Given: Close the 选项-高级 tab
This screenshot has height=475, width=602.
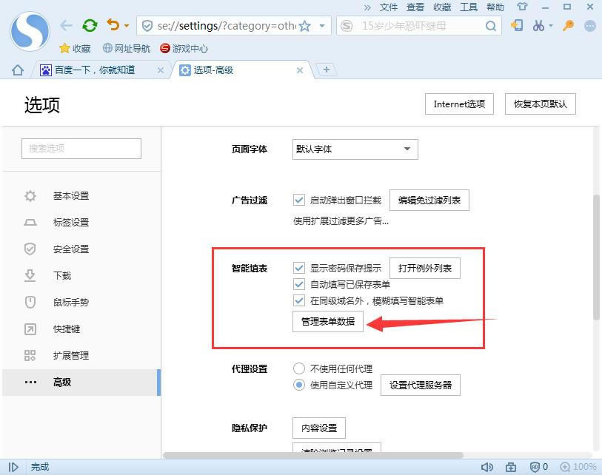Looking at the screenshot, I should click(x=300, y=70).
